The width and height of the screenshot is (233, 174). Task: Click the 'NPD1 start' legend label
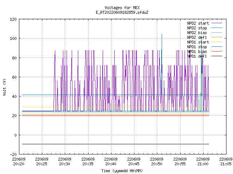[198, 42]
